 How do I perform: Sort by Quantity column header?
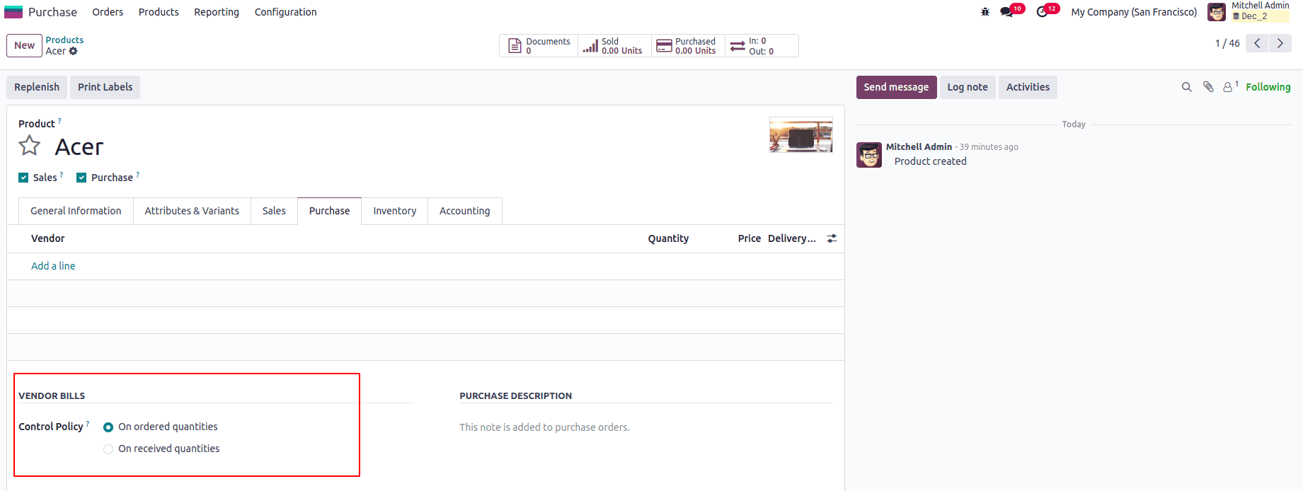coord(668,238)
